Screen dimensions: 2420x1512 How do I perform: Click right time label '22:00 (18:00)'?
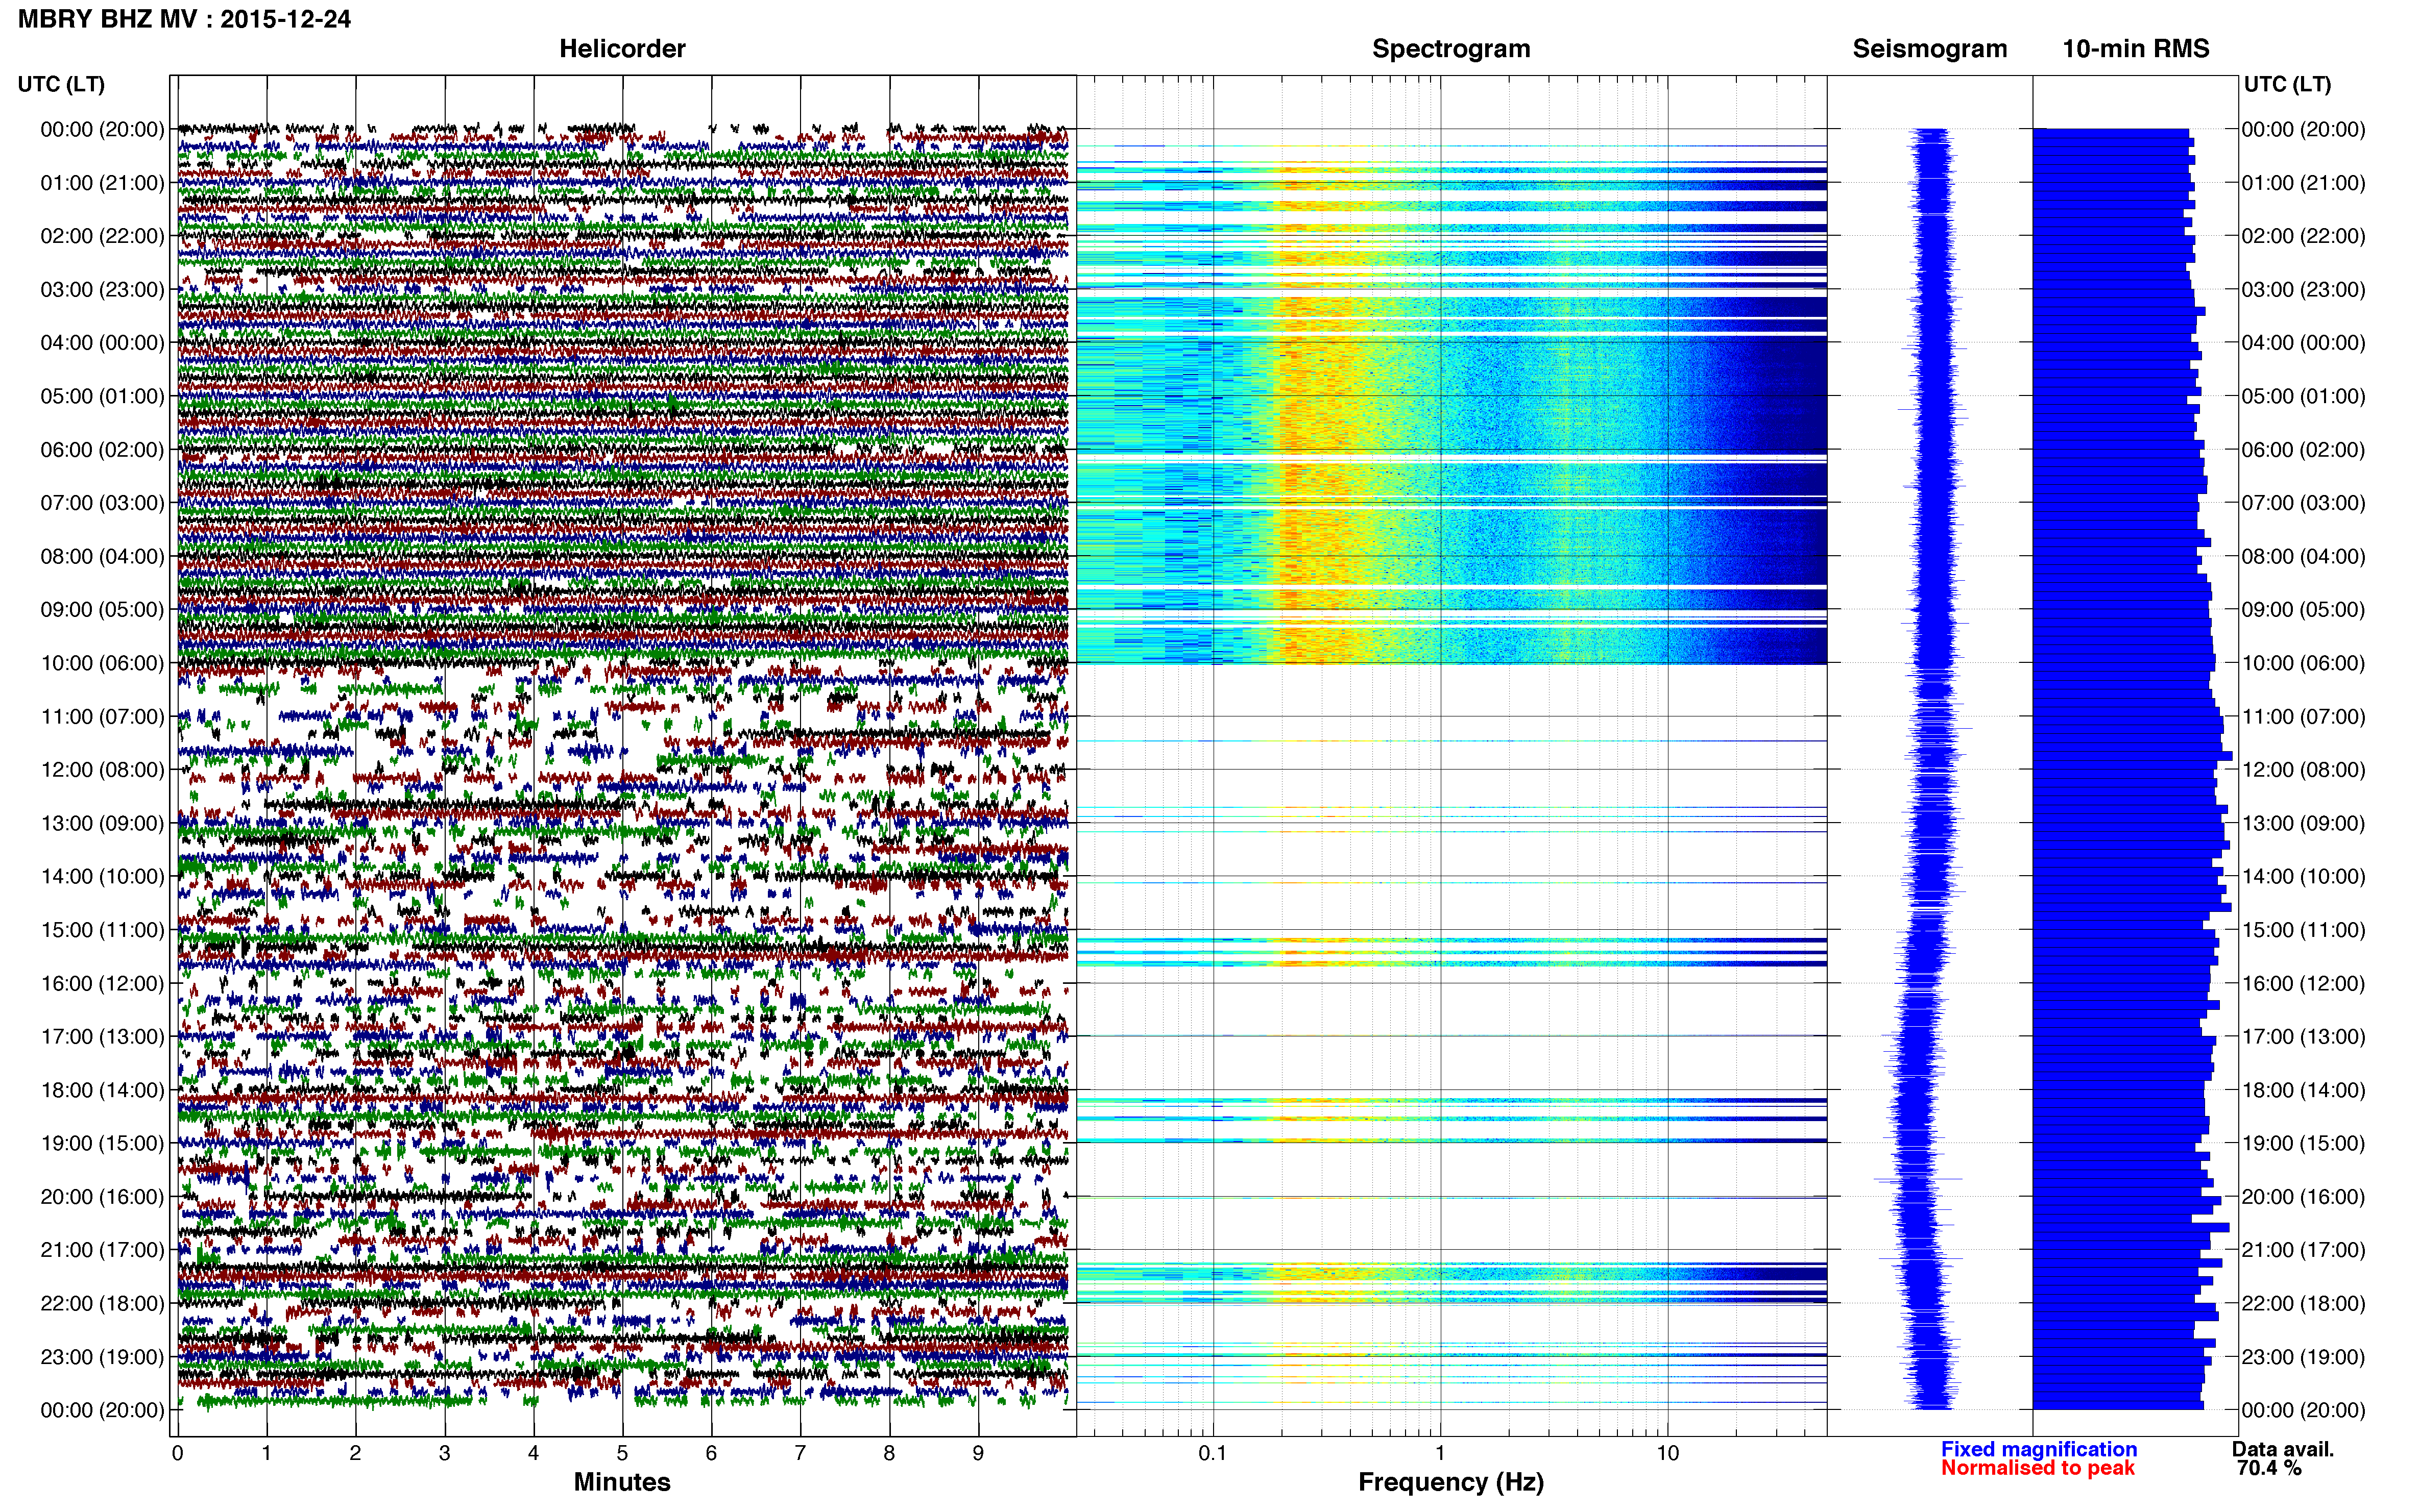(x=2303, y=1304)
